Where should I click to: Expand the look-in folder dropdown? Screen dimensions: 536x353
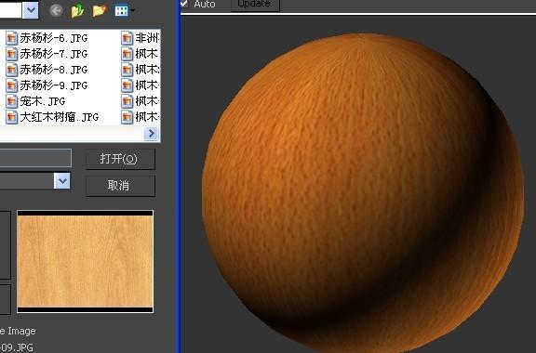click(31, 10)
